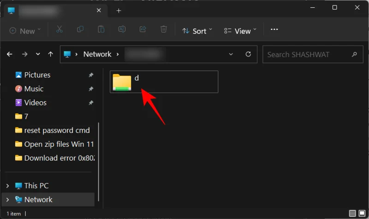Open recent locations dropdown chevron
Screen dimensions: 369x219
point(38,54)
